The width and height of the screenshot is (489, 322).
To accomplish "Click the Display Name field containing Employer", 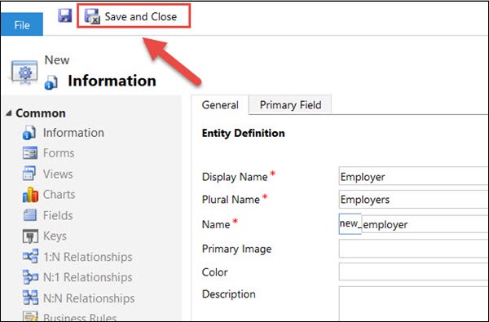I will coord(413,176).
